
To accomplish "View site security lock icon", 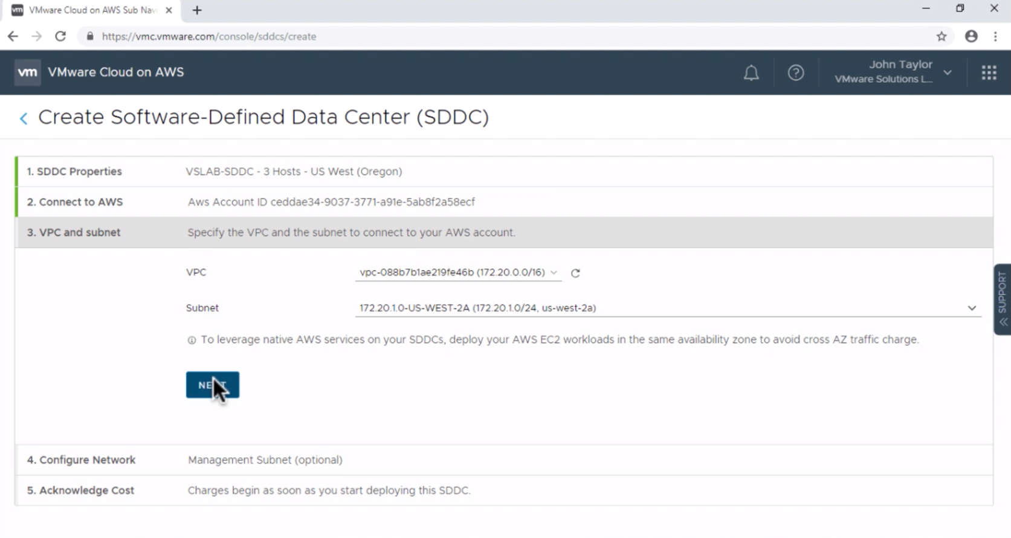I will tap(90, 36).
